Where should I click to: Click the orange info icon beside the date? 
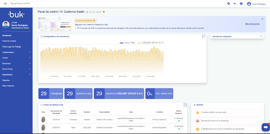pyautogui.click(x=104, y=12)
